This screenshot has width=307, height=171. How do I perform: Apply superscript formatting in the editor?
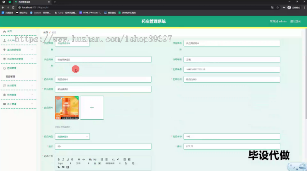click(118, 159)
